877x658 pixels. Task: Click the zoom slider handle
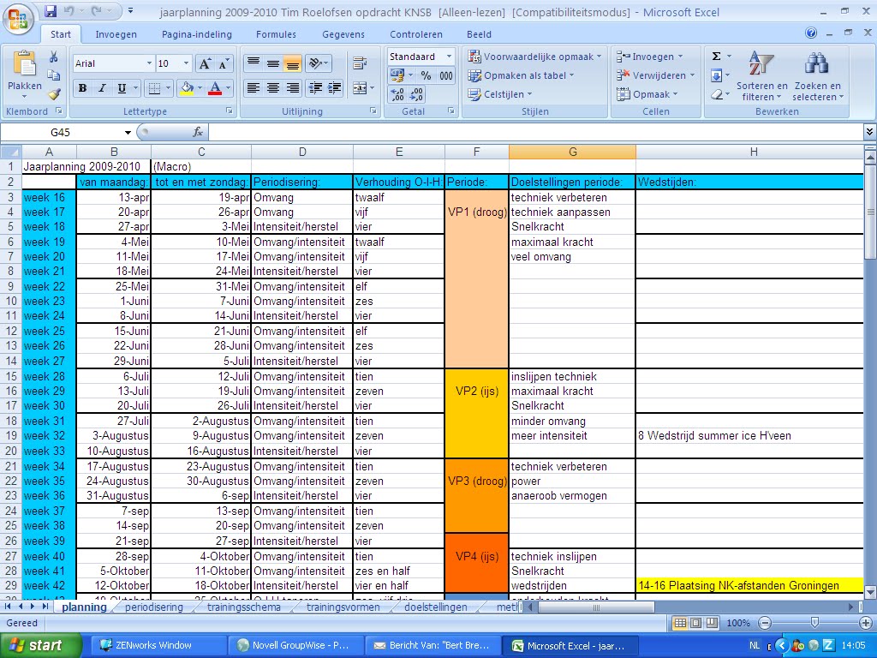point(815,623)
